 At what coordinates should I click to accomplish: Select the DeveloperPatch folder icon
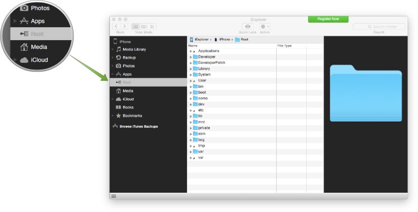point(196,62)
